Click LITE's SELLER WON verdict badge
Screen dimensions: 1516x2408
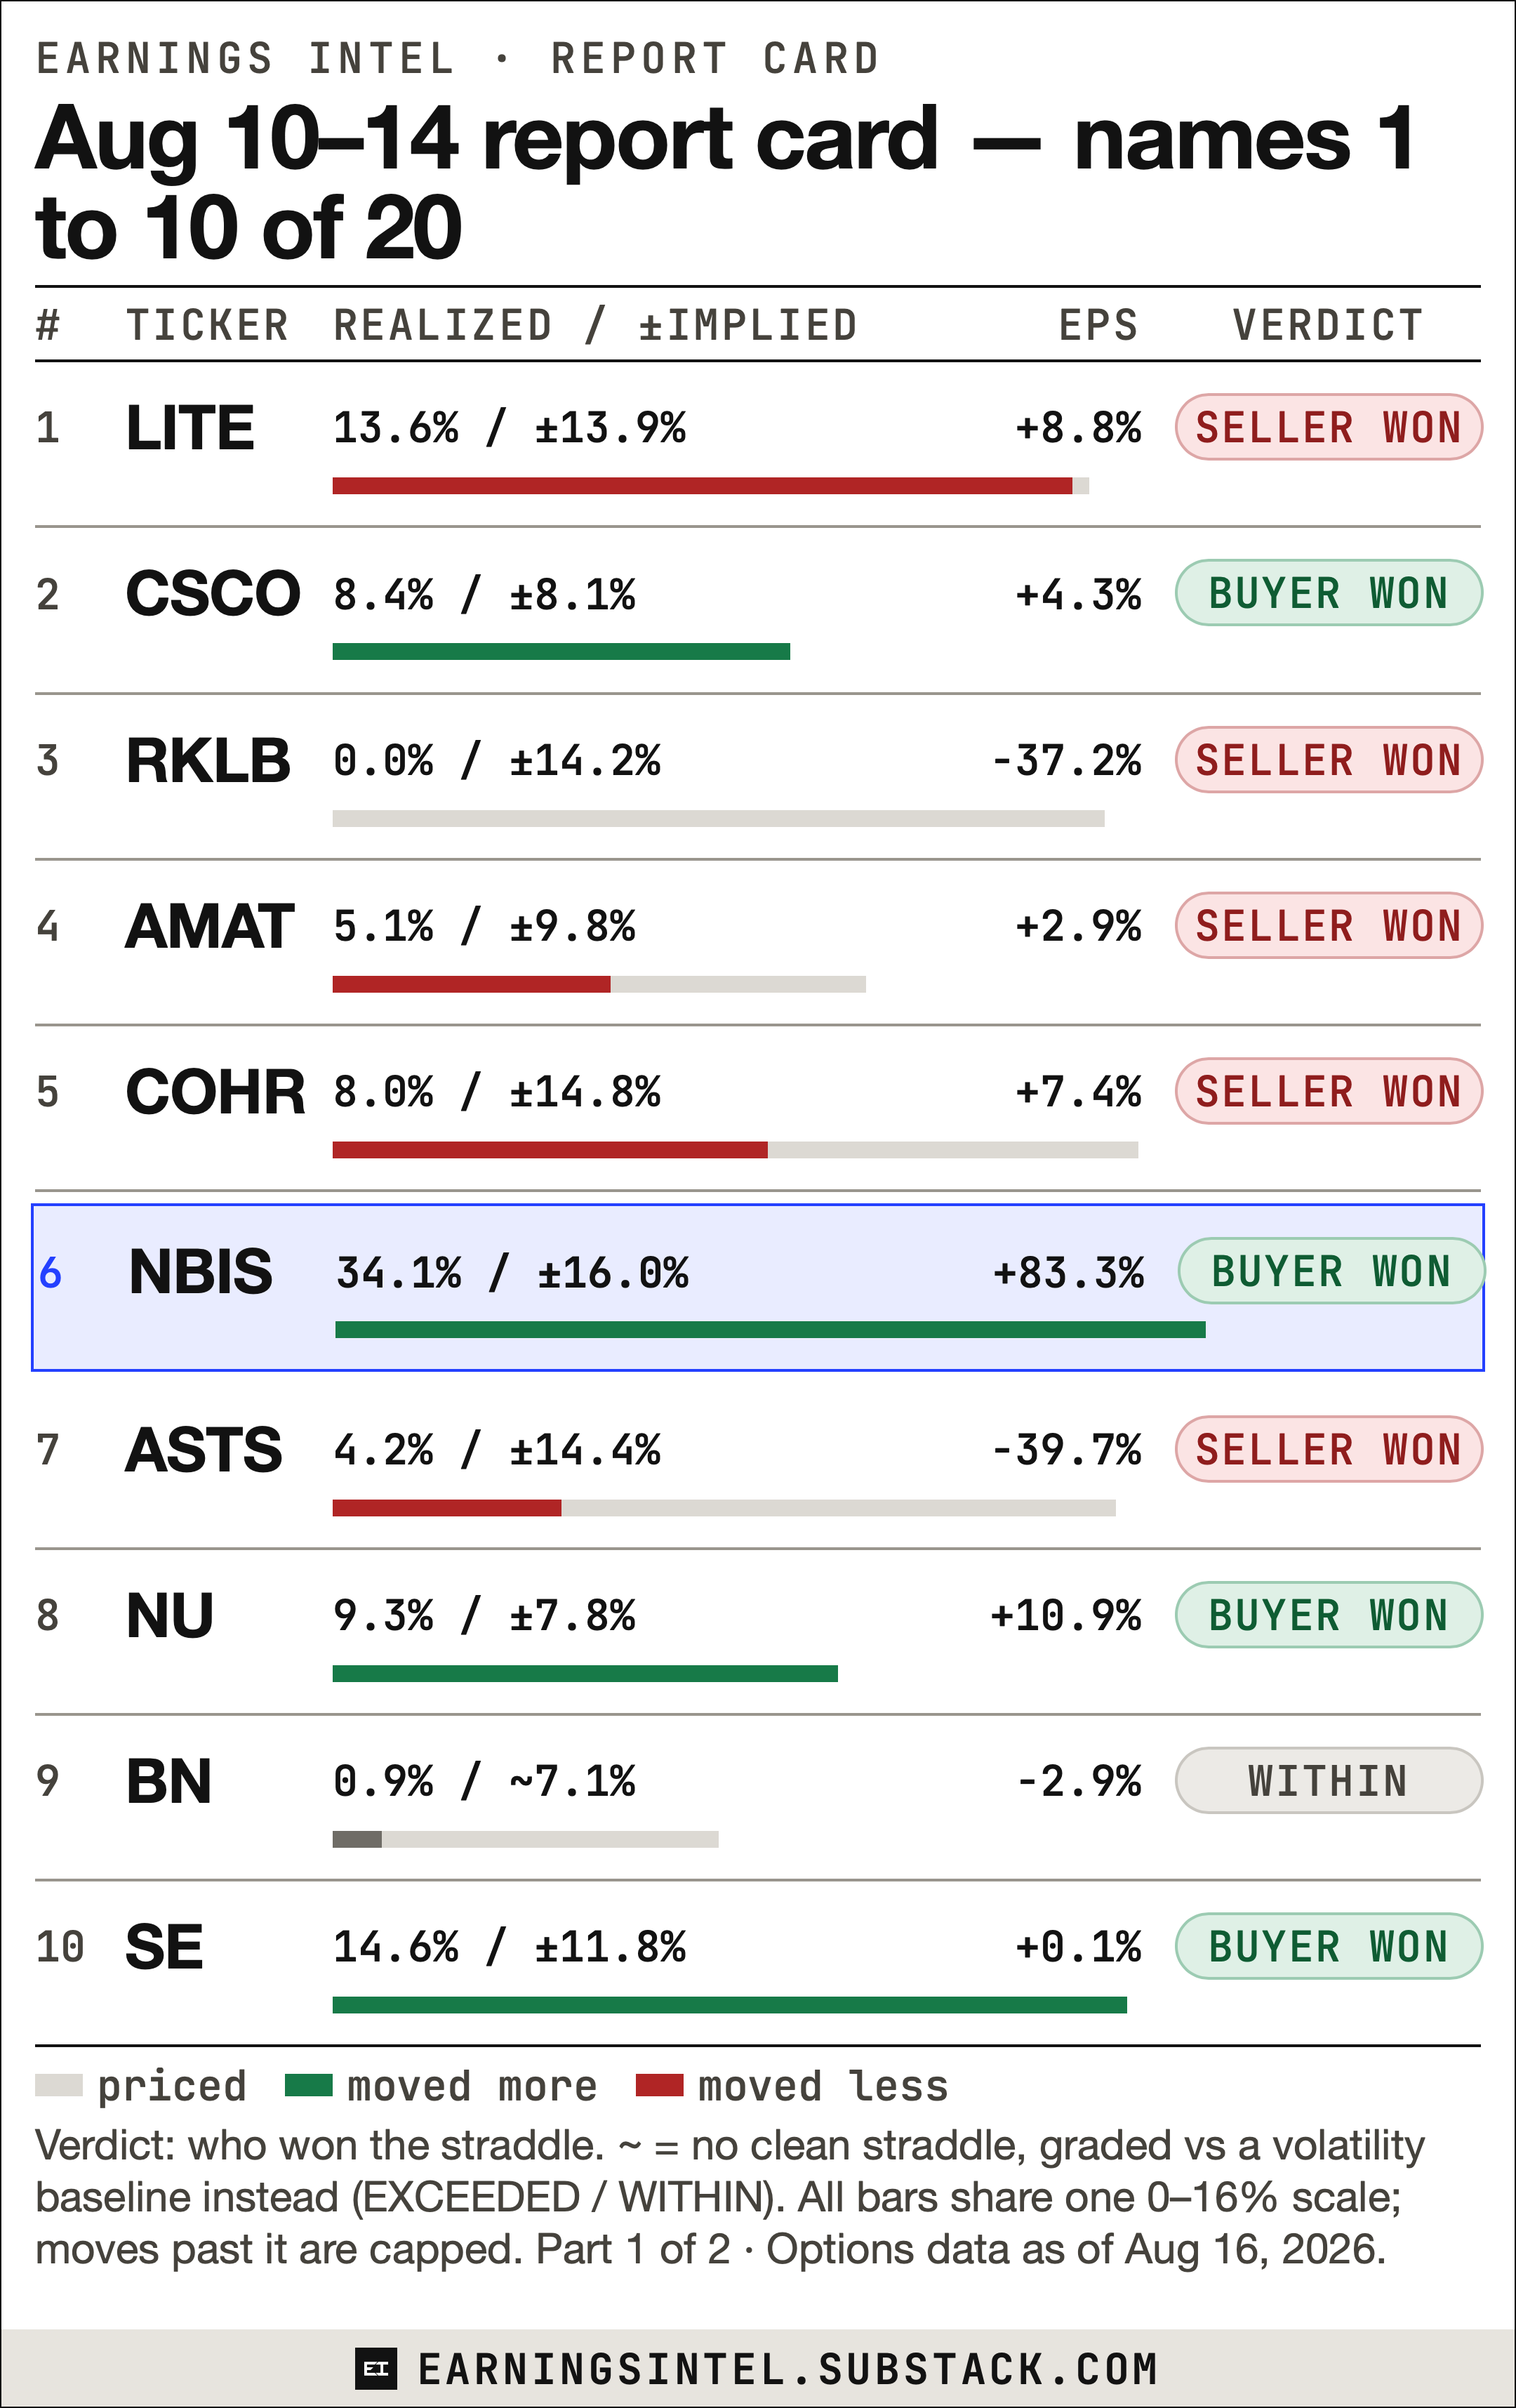click(1328, 427)
